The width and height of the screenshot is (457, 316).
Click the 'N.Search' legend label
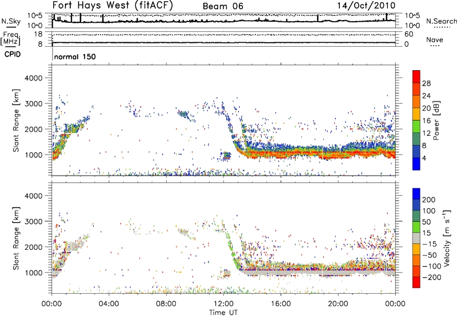pyautogui.click(x=441, y=21)
